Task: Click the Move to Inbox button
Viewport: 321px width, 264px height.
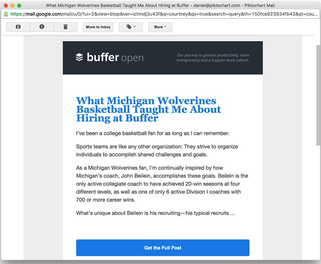Action: 98,27
